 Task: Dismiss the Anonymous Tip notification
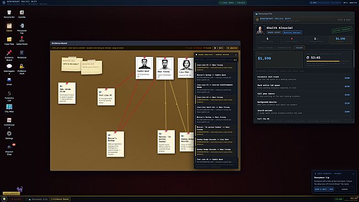344,189
